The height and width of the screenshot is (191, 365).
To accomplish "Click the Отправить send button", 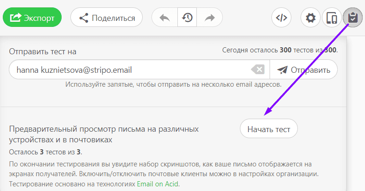I will (x=303, y=70).
